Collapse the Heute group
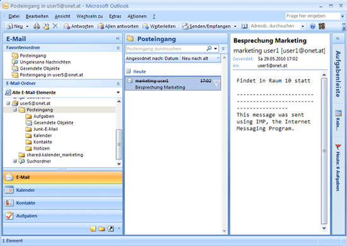347x246 pixels. 128,71
